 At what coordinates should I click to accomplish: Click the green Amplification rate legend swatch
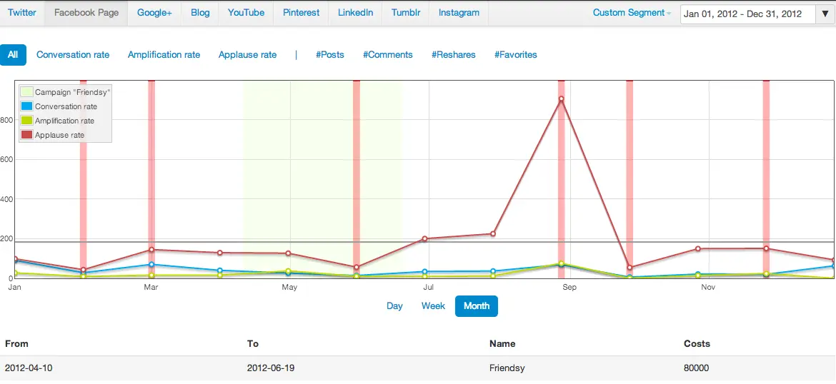pos(26,121)
